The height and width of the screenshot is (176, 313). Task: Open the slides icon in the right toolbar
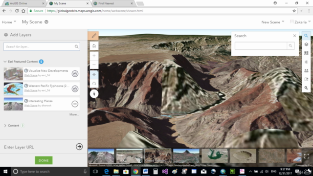306,70
